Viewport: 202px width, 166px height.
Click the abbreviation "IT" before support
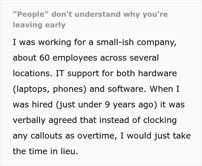60,73
